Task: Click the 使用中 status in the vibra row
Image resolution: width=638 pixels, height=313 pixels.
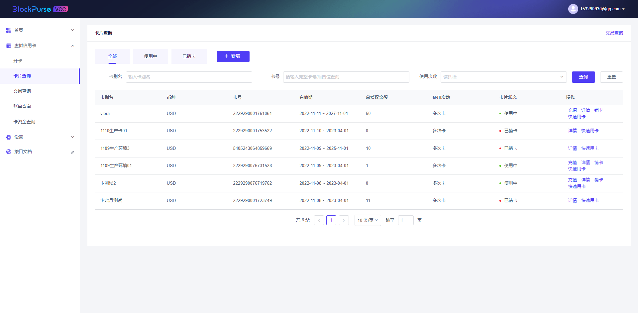Action: tap(508, 113)
